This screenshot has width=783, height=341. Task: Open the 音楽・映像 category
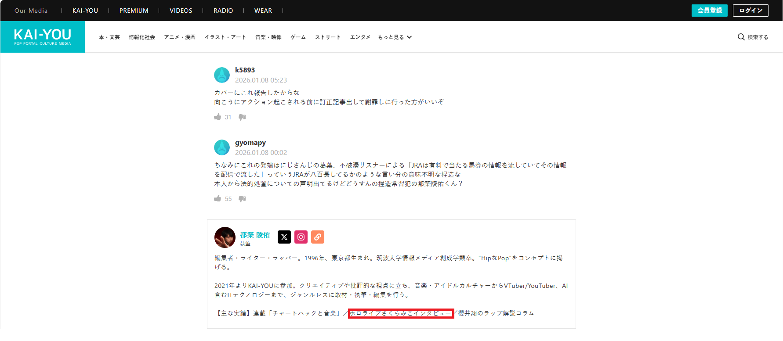(x=268, y=37)
